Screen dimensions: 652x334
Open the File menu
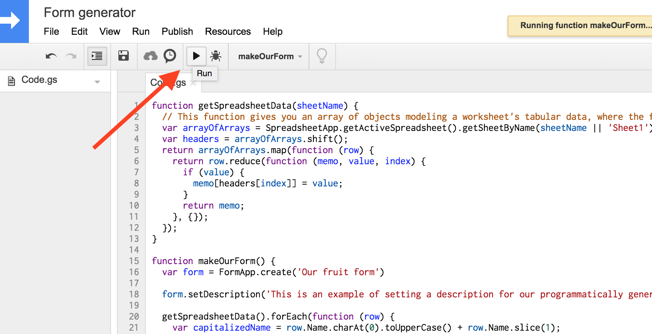pos(51,31)
